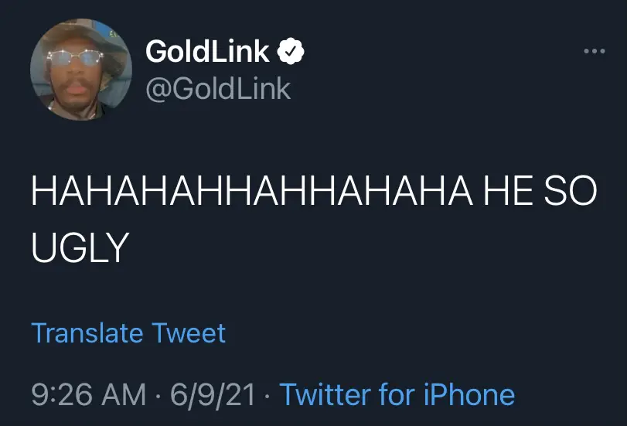Open the @GoldLink handle
The image size is (627, 426).
pos(217,89)
